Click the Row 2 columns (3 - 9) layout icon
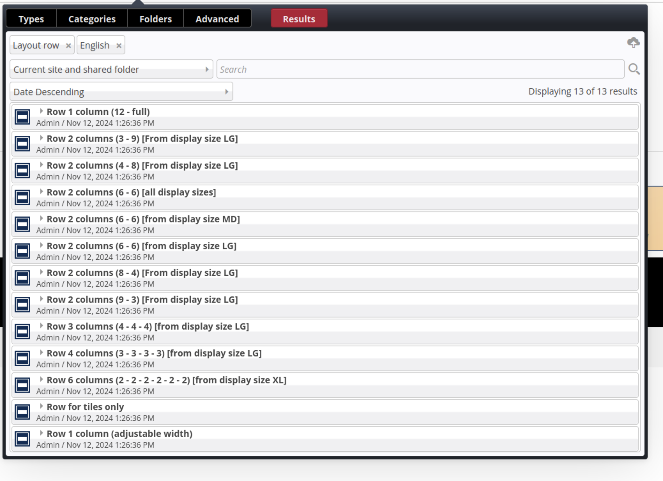Viewport: 663px width, 481px height. 23,143
